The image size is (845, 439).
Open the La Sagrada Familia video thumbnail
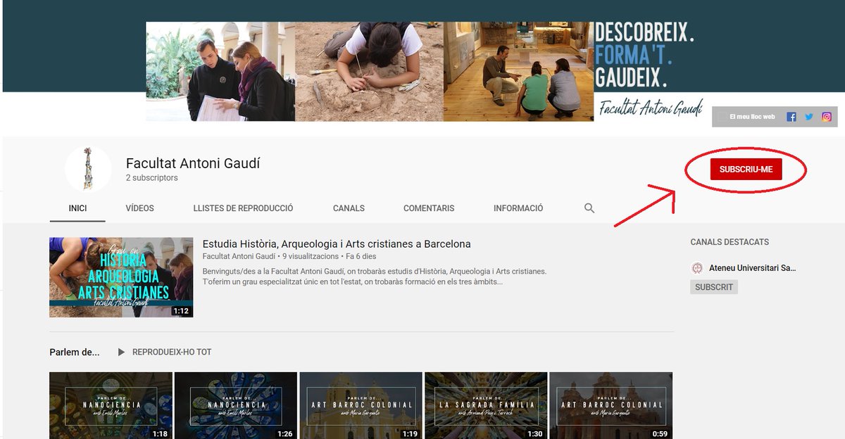click(x=486, y=405)
